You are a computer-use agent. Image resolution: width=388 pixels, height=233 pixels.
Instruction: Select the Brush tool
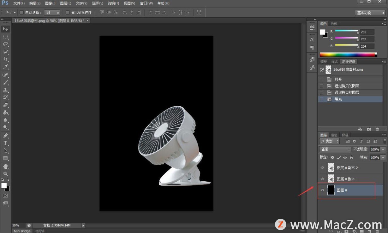tap(5, 82)
